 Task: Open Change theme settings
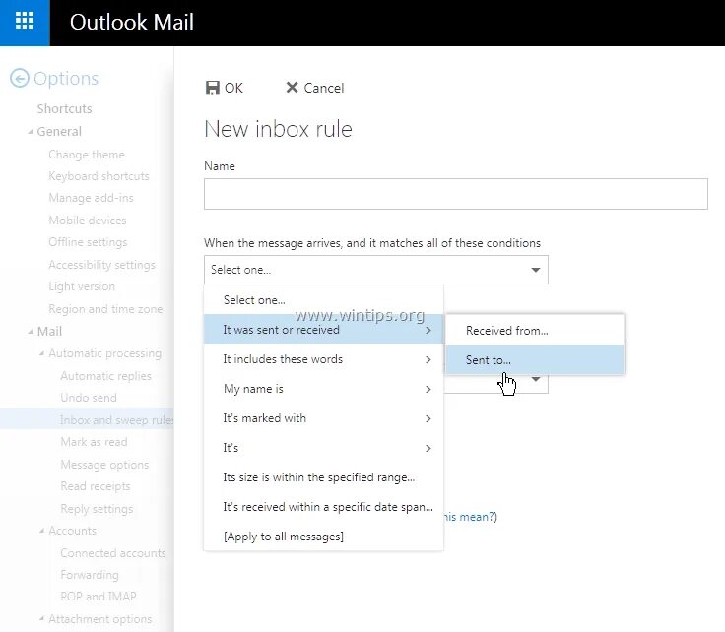tap(87, 154)
